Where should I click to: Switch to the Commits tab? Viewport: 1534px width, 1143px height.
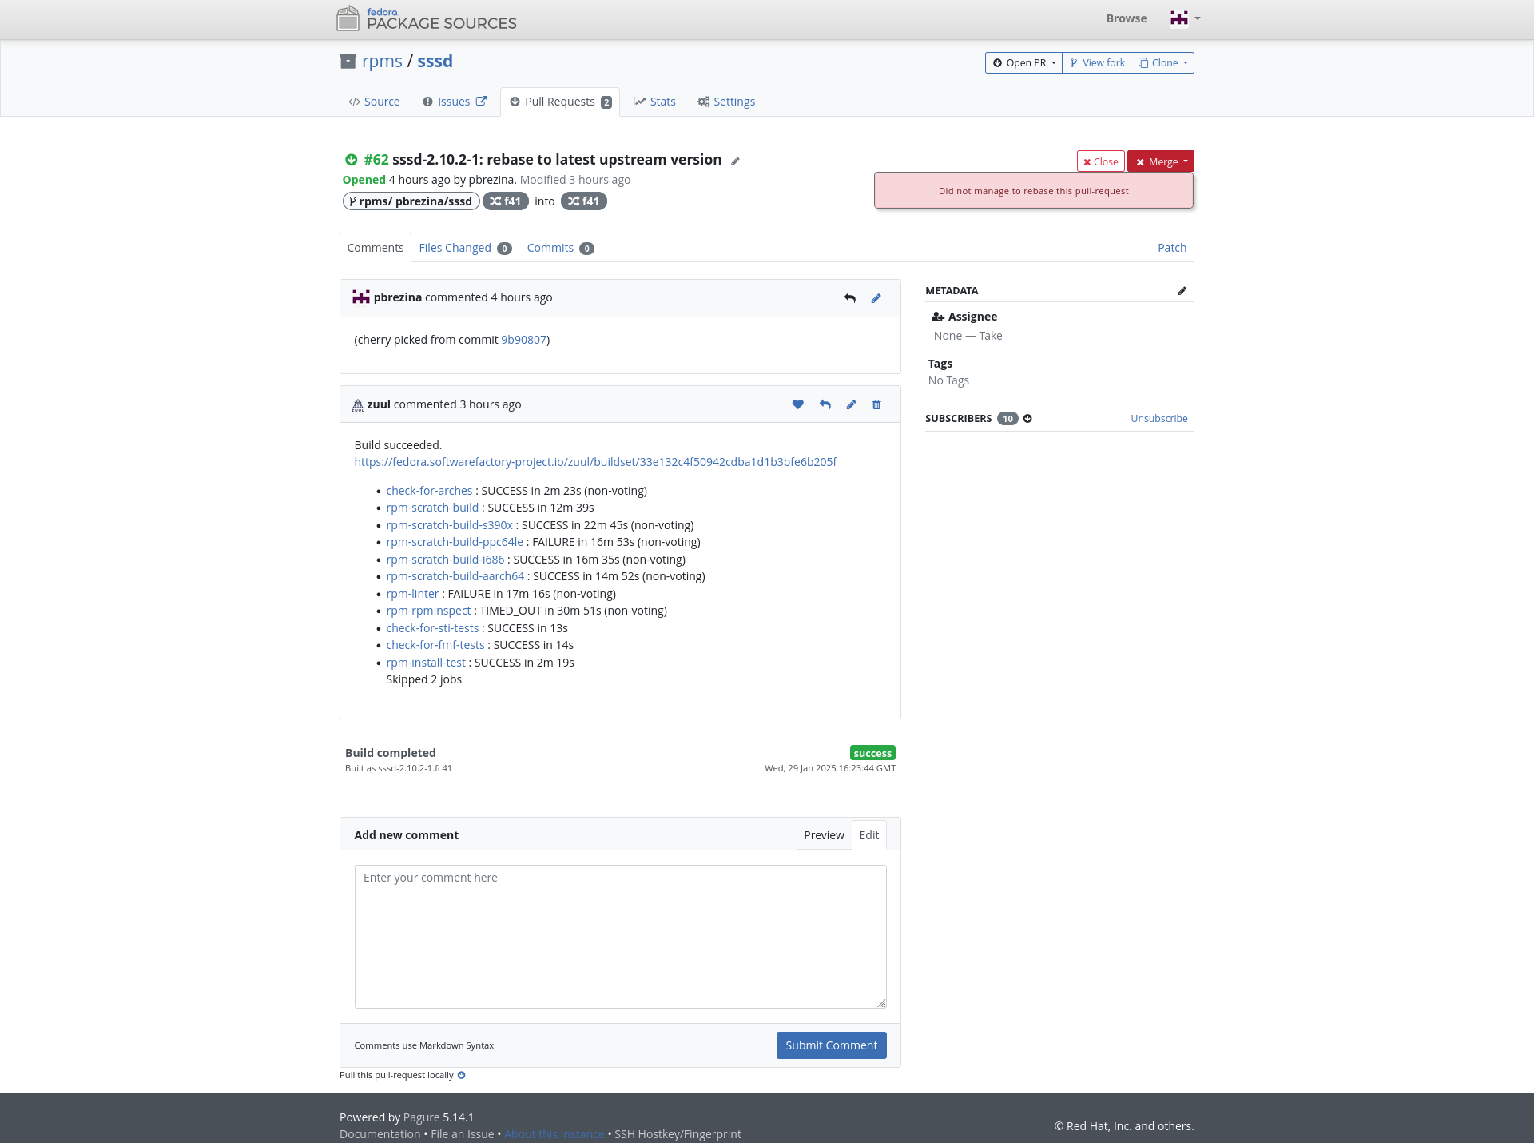coord(560,248)
